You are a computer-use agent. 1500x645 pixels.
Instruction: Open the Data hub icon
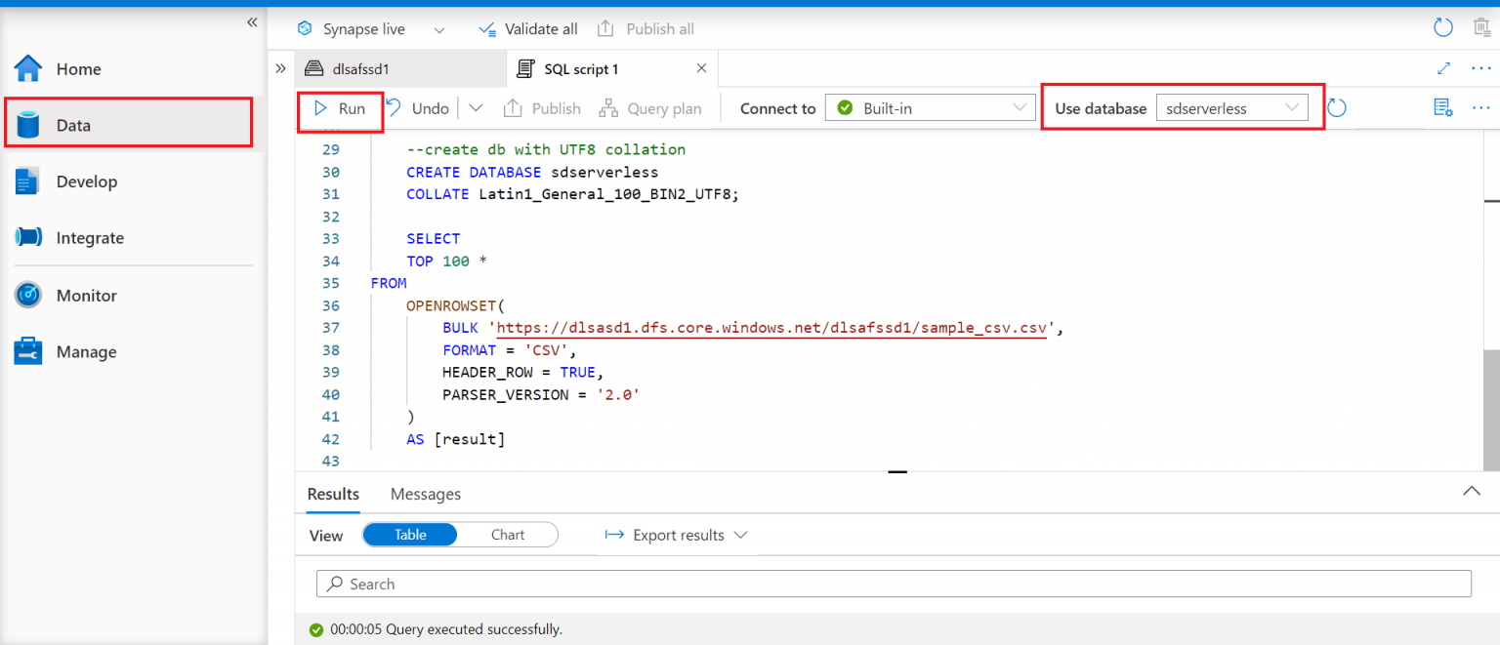28,125
